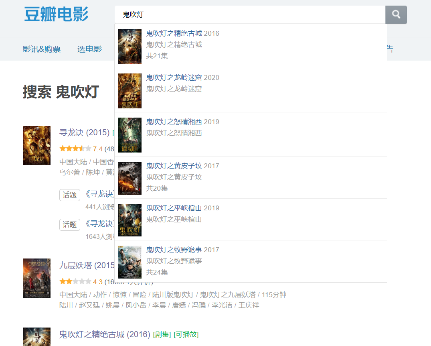Click the magnifier search button
Viewport: 431px width, 346px height.
(x=396, y=14)
